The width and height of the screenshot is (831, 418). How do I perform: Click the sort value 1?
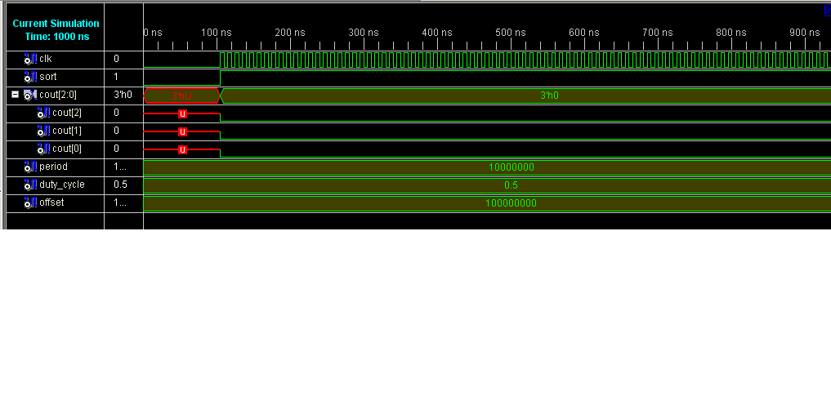click(116, 77)
